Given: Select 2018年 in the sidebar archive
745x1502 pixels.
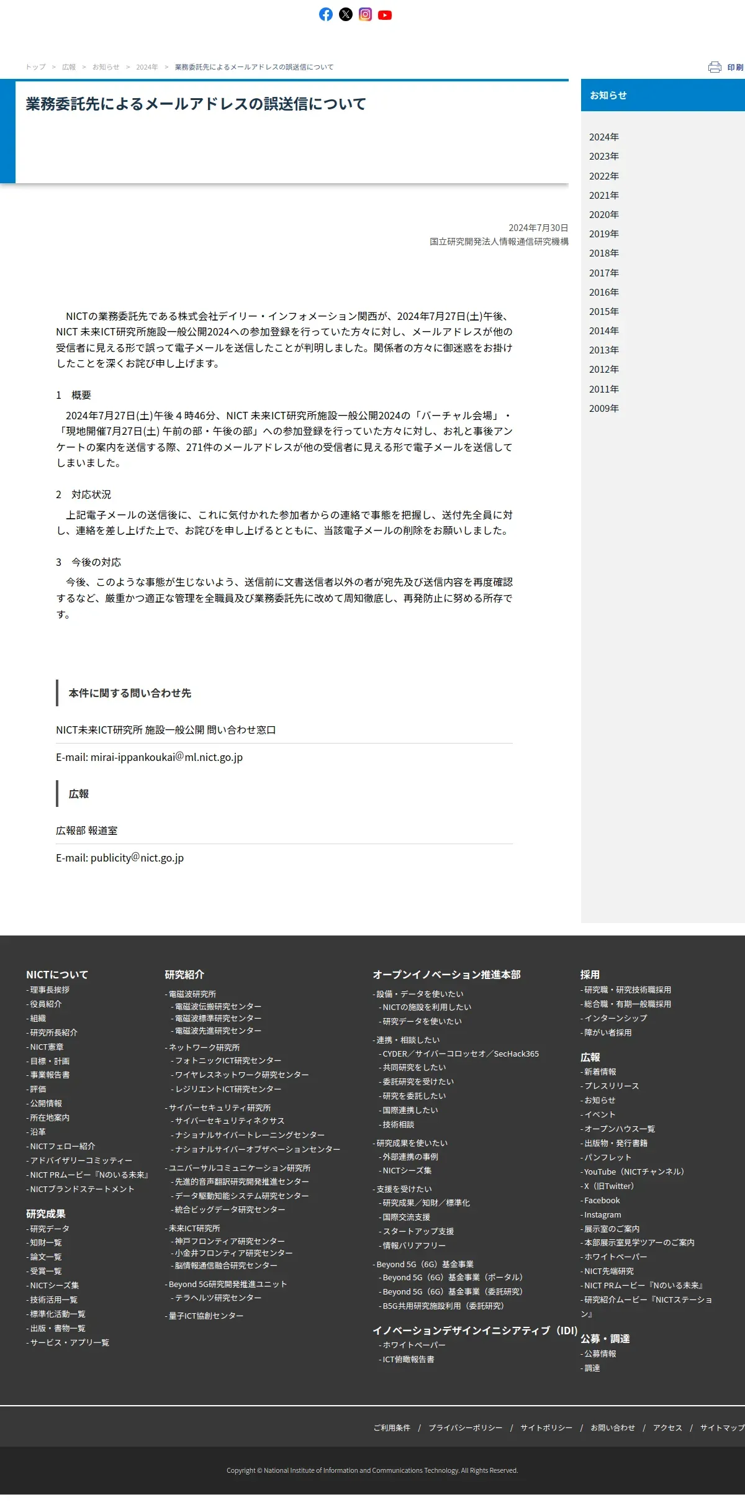Looking at the screenshot, I should click(604, 253).
